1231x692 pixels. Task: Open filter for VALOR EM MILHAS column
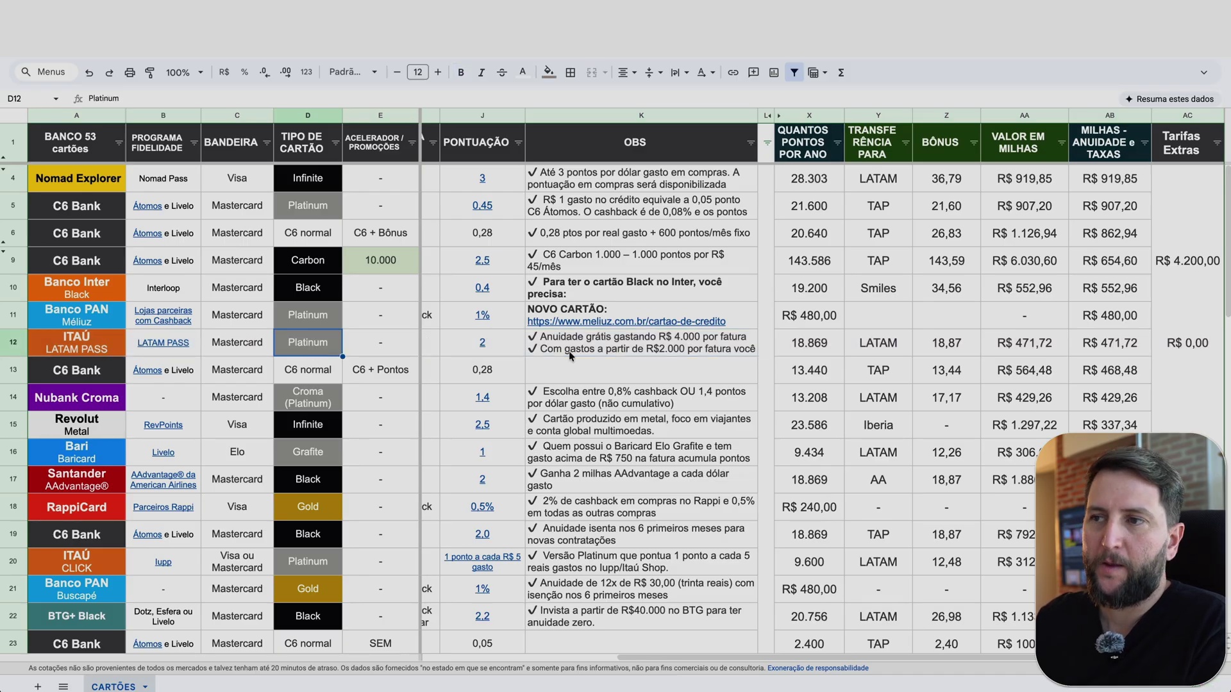pyautogui.click(x=1062, y=142)
